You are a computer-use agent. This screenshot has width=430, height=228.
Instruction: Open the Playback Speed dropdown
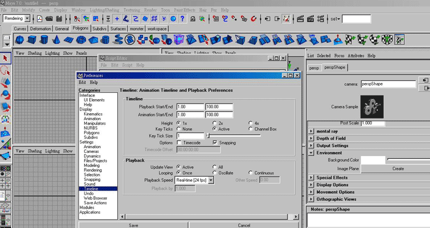coord(211,180)
